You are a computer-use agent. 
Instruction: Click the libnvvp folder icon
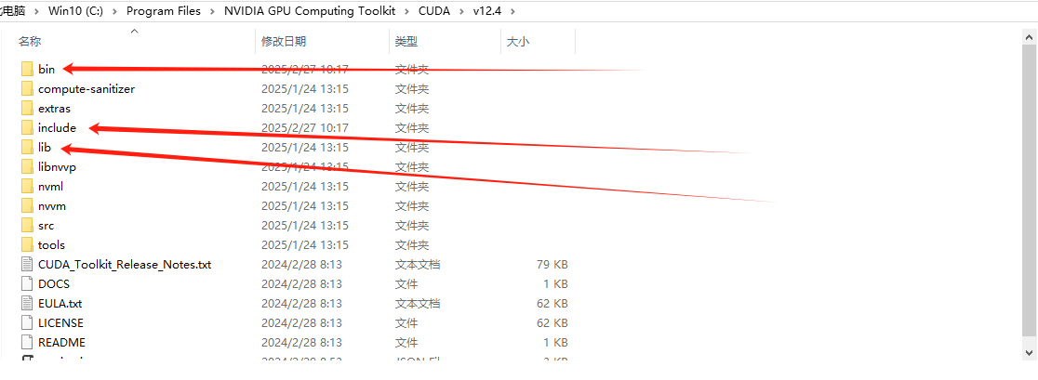coord(27,166)
